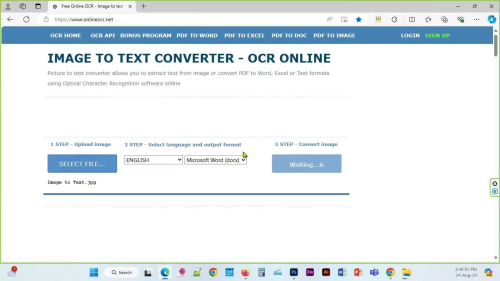The image size is (500, 281).
Task: Open Microsoft Teams from the taskbar
Action: pyautogui.click(x=374, y=272)
